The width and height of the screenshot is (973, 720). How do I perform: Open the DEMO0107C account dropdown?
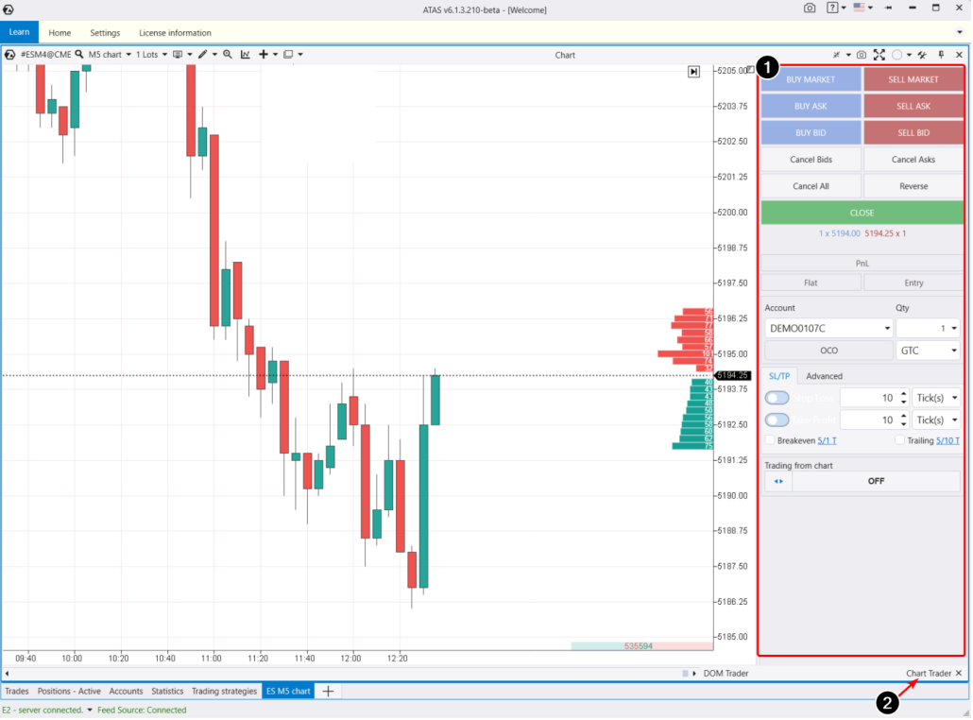(x=828, y=328)
